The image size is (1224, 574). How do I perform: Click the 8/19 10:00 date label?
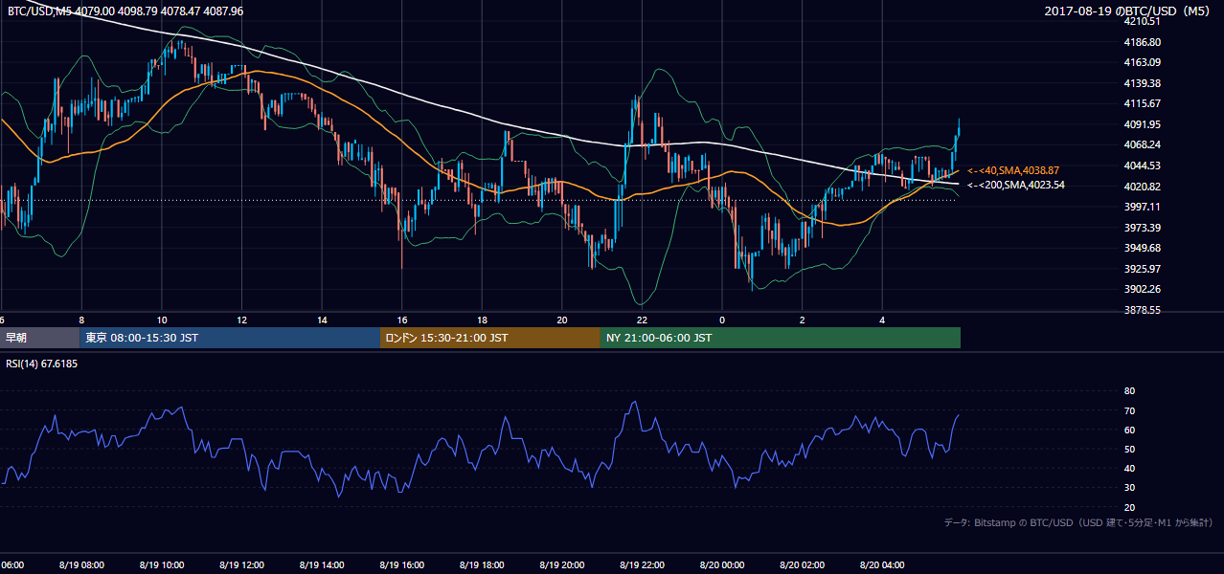pos(161,565)
